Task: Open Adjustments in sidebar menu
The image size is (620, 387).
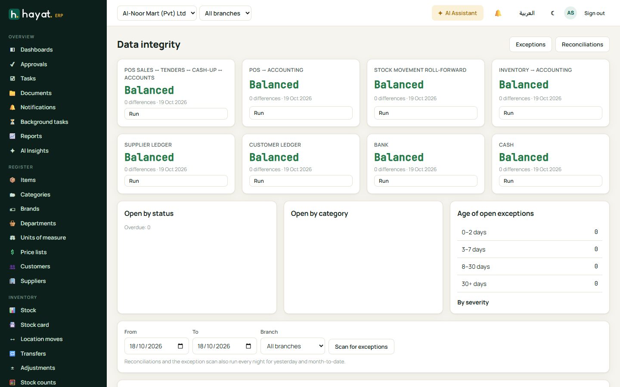Action: (x=38, y=368)
